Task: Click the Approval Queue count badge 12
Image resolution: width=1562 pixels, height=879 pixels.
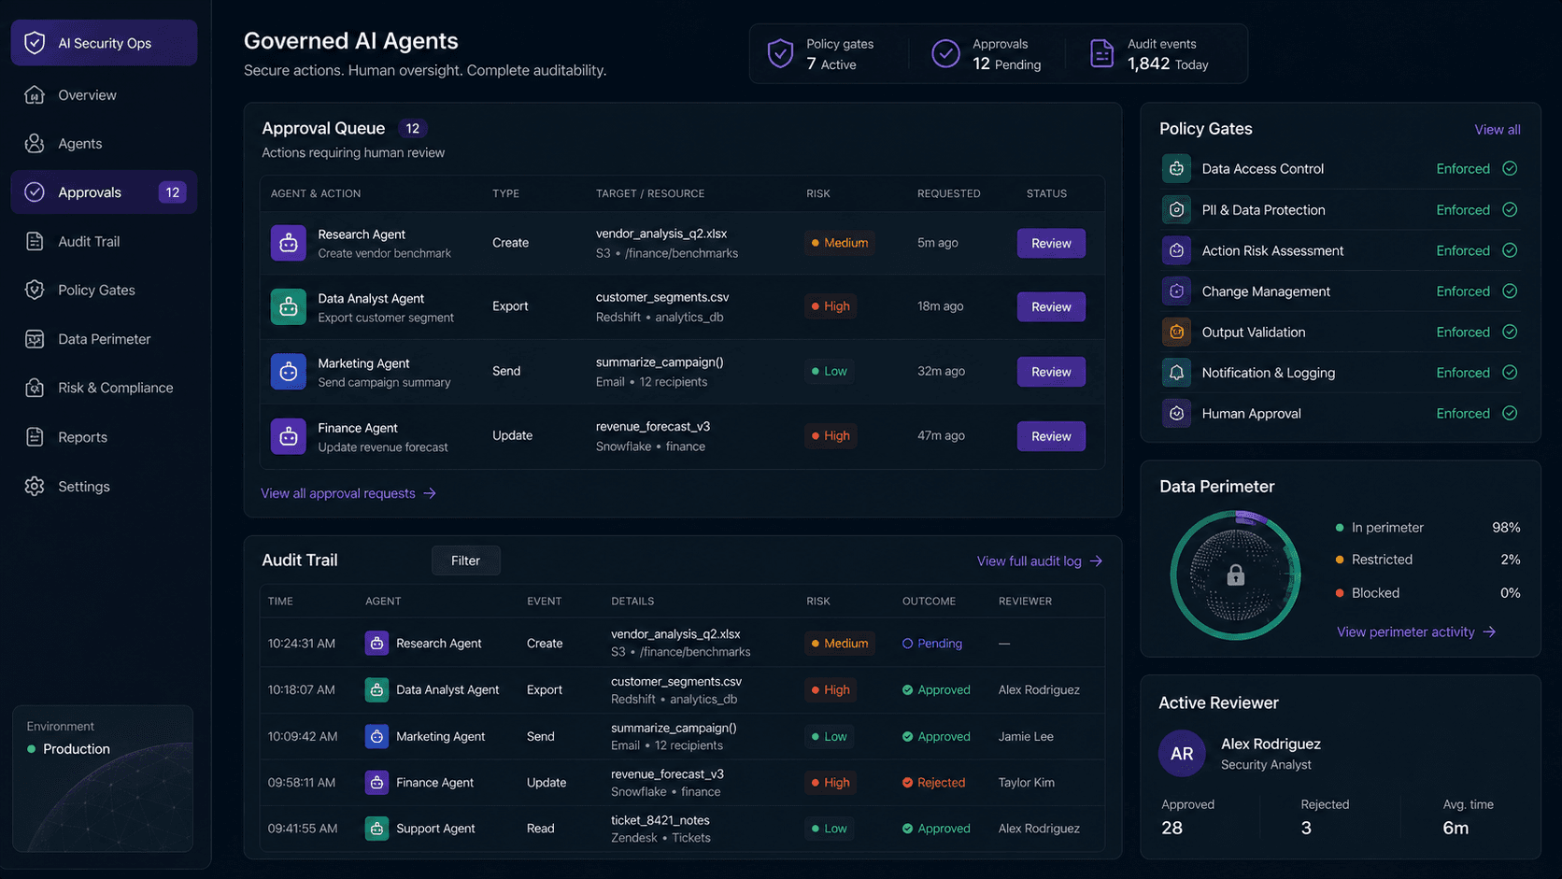Action: pos(412,129)
